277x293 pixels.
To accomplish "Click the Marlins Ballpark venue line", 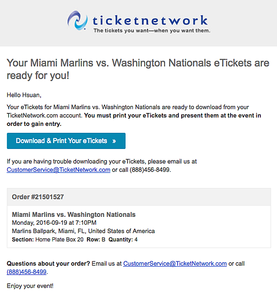I will point(84,231).
